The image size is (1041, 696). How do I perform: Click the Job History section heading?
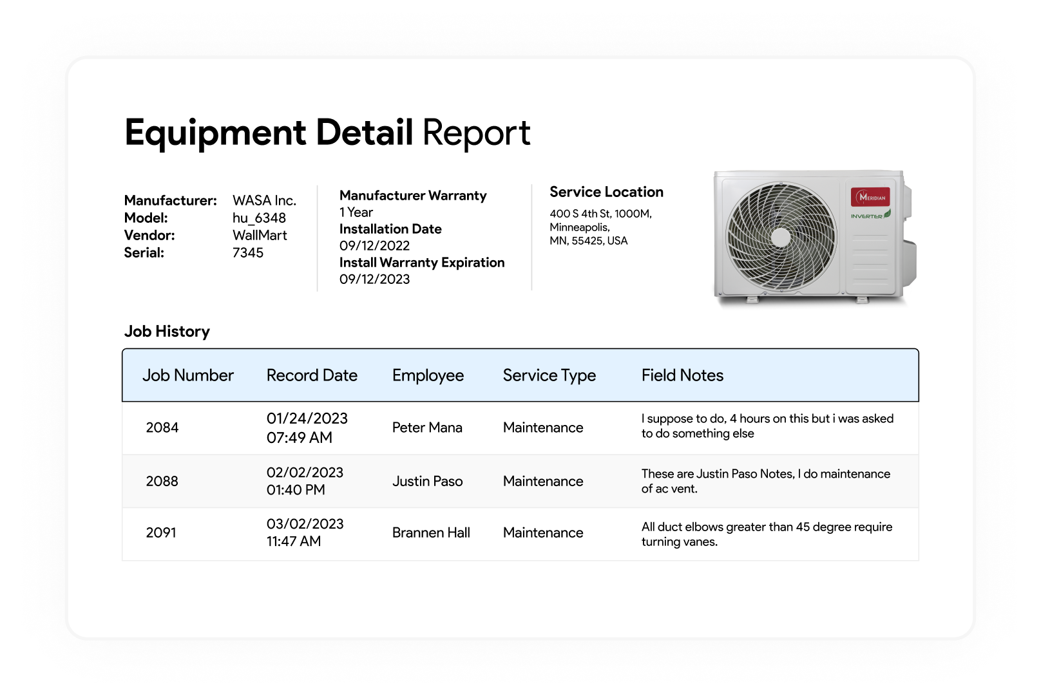(167, 332)
